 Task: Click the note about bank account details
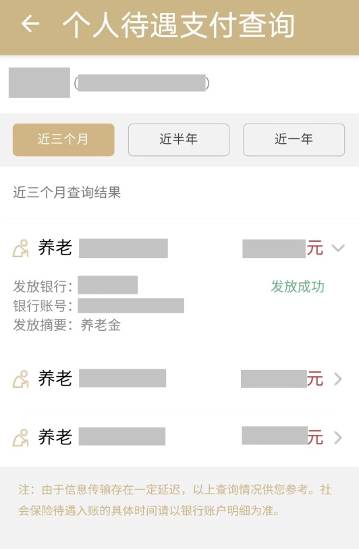(175, 500)
